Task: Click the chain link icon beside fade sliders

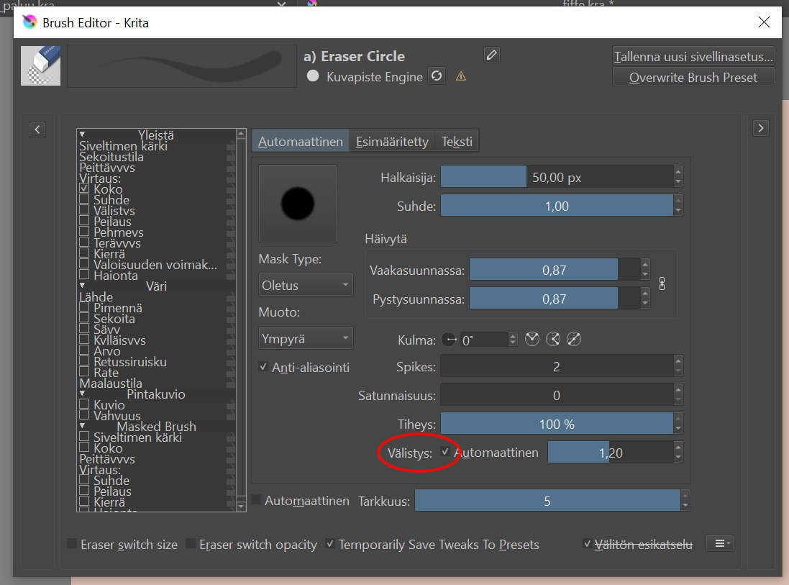Action: pyautogui.click(x=662, y=284)
